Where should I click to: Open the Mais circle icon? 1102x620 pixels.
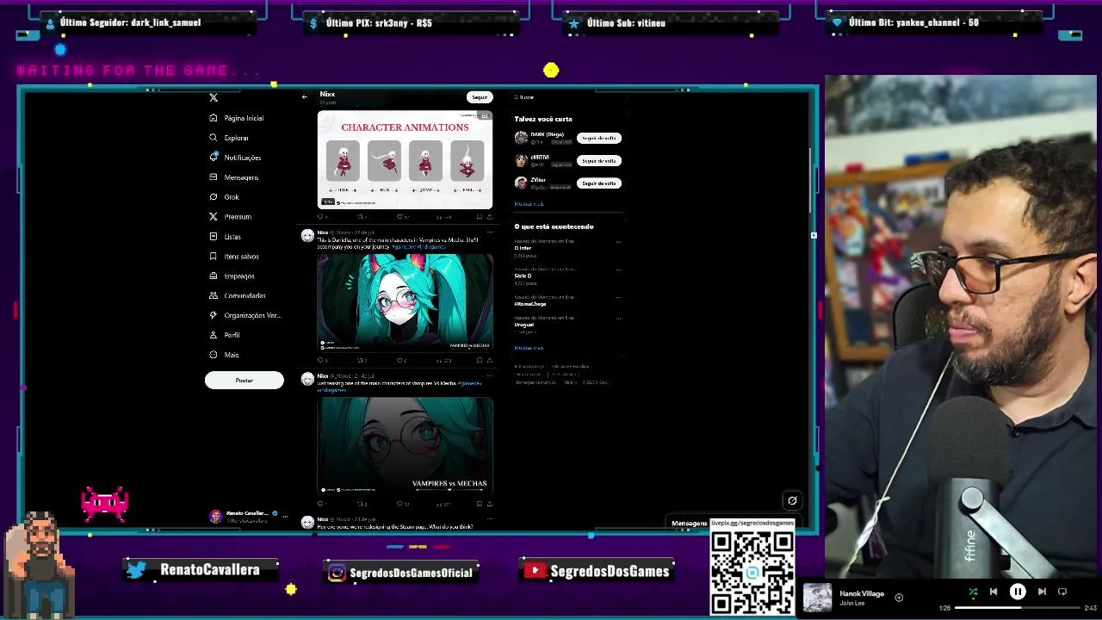click(214, 355)
